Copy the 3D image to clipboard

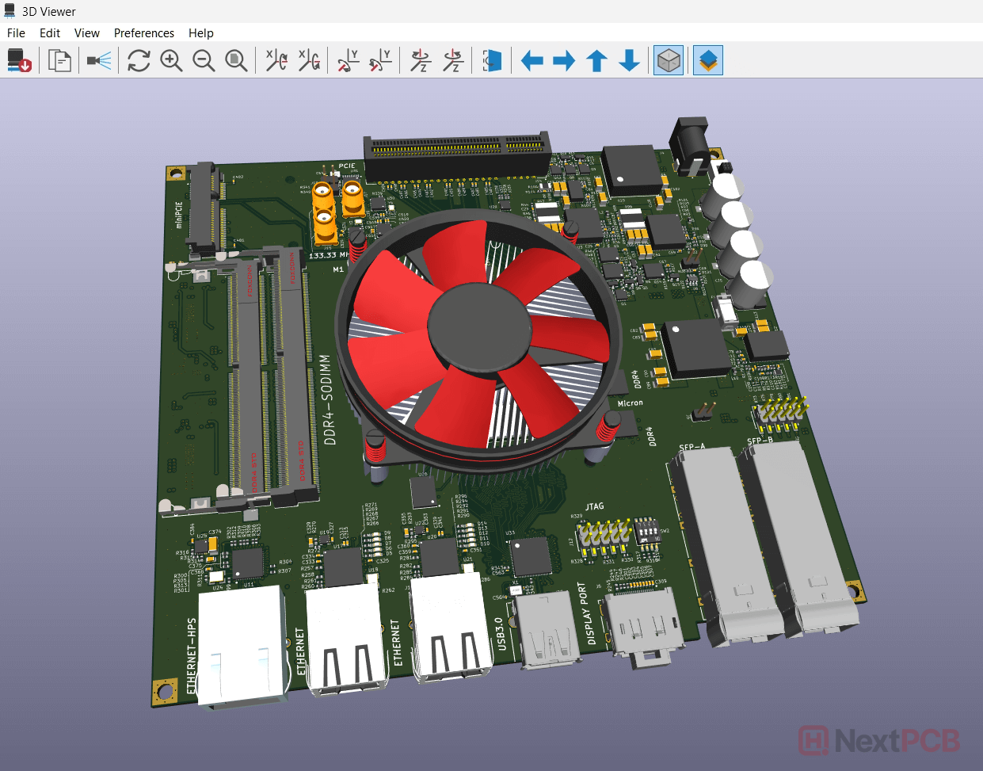click(59, 60)
